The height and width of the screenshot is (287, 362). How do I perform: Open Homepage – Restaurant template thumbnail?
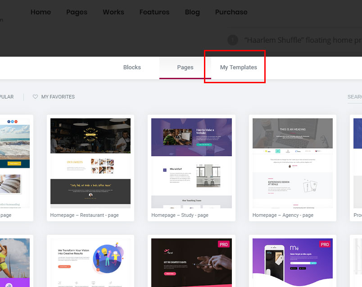pyautogui.click(x=90, y=163)
